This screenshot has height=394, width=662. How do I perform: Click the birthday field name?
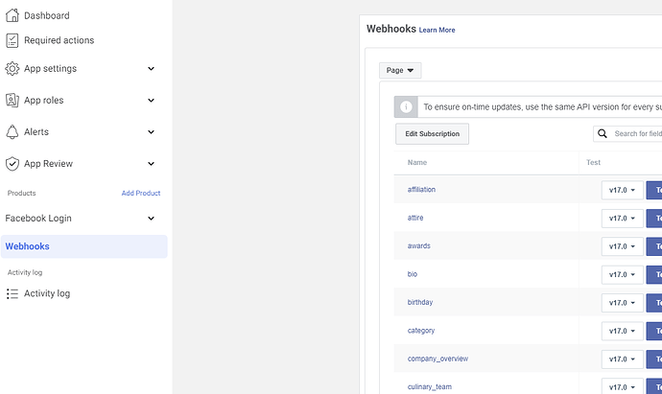pyautogui.click(x=420, y=303)
